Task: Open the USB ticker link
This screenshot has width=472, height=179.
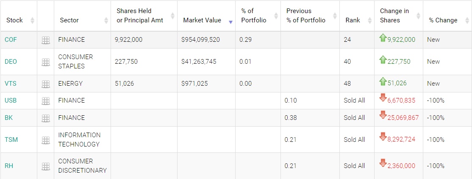Action: (11, 100)
